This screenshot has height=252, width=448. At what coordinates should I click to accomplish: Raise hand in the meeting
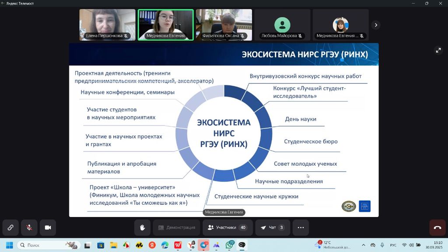tap(142, 227)
